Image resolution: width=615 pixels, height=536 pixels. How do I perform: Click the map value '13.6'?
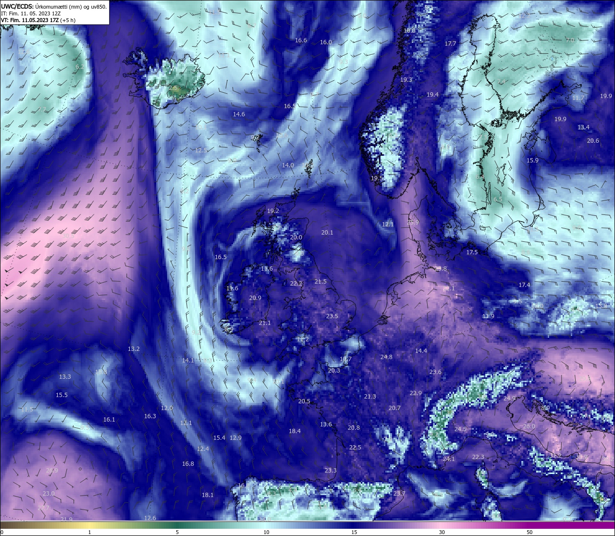[326, 424]
